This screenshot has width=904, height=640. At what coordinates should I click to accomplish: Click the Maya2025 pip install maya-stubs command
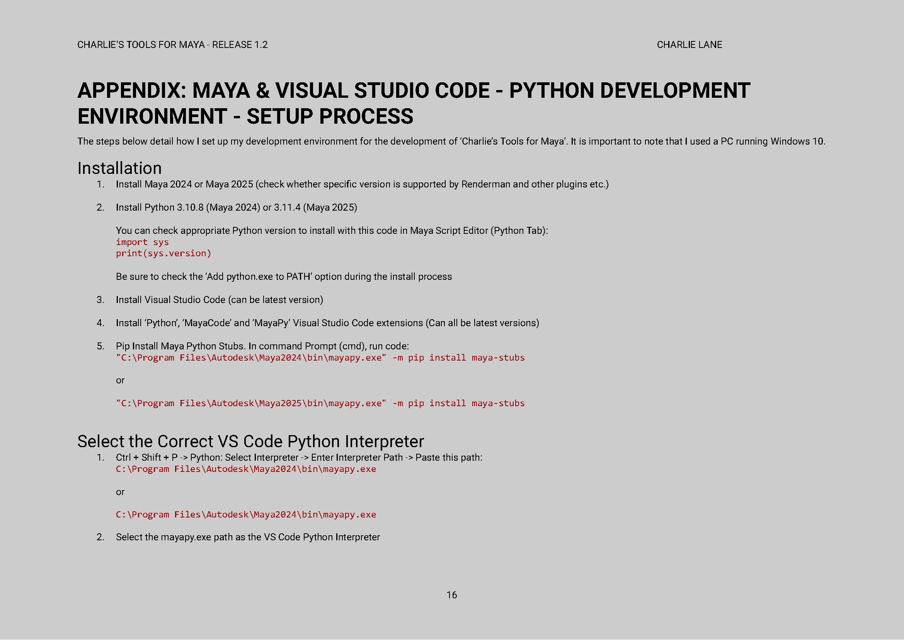tap(320, 403)
